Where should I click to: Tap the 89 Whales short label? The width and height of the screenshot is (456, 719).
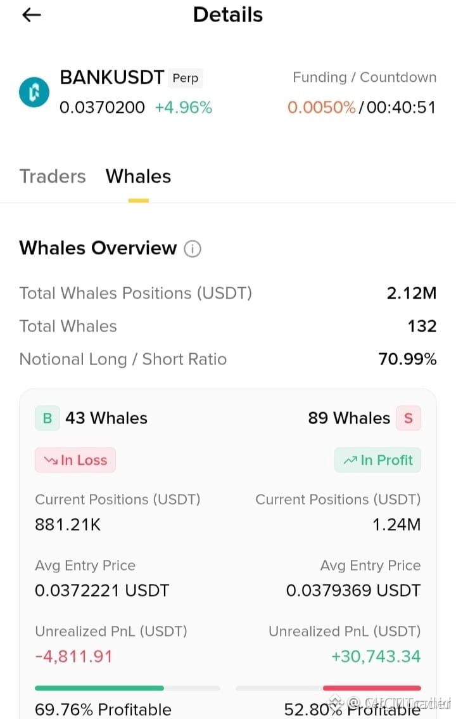point(349,418)
